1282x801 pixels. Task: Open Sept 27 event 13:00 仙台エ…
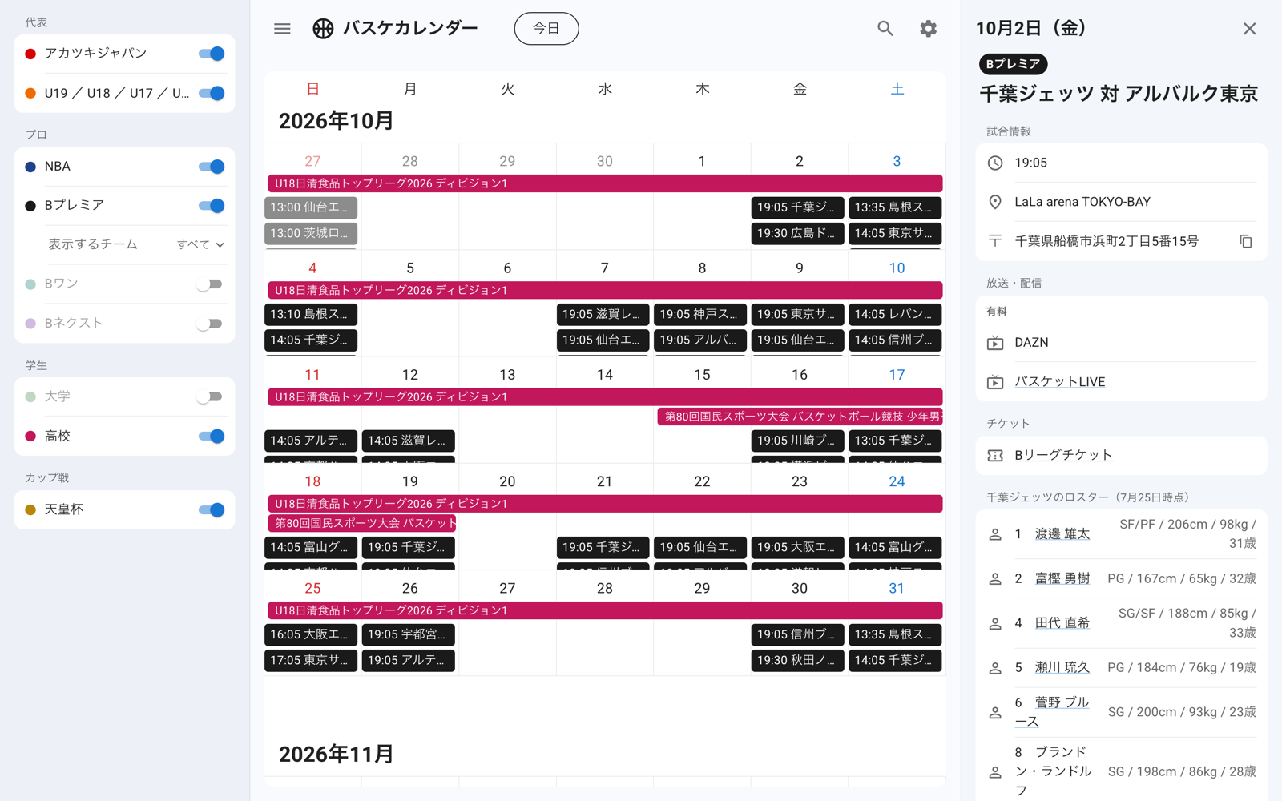[x=311, y=207]
